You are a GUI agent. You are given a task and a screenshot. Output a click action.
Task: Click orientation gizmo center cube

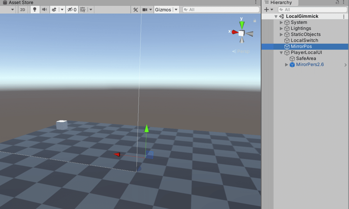pyautogui.click(x=241, y=33)
